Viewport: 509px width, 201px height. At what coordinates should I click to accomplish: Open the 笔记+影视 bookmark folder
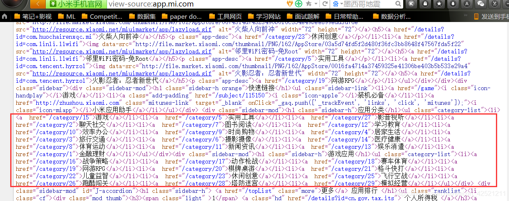click(33, 17)
